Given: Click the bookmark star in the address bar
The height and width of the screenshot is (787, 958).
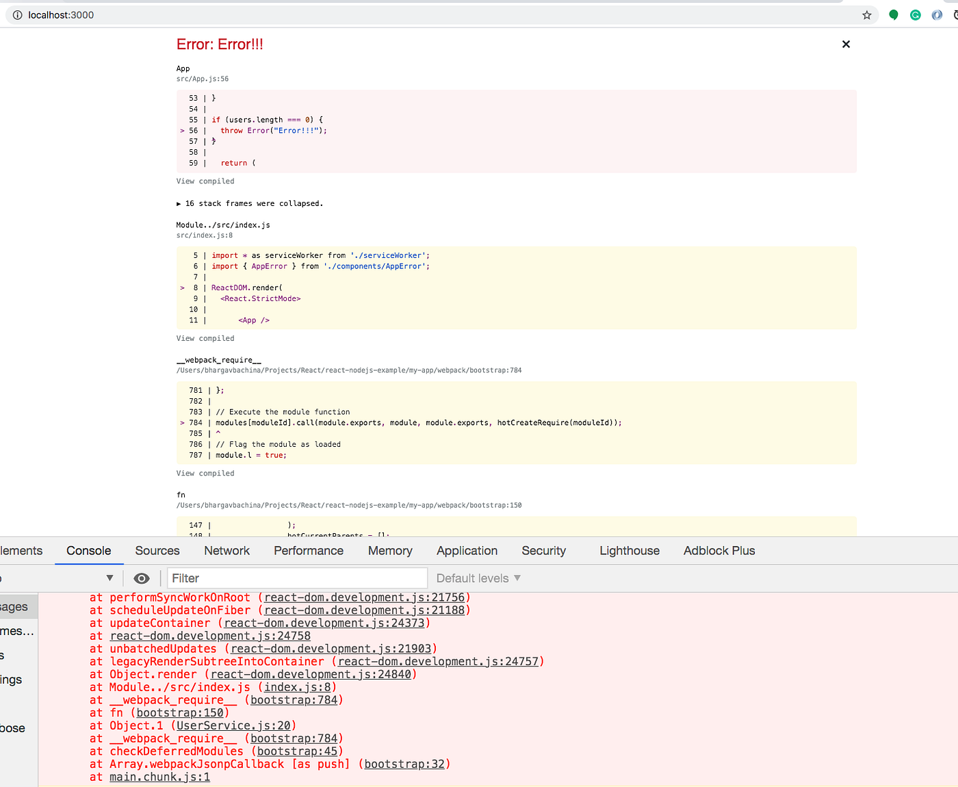Looking at the screenshot, I should pos(866,14).
